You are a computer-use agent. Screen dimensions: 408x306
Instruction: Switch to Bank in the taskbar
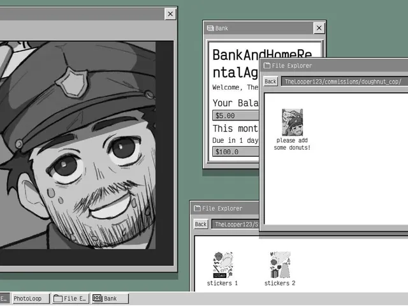pyautogui.click(x=110, y=298)
